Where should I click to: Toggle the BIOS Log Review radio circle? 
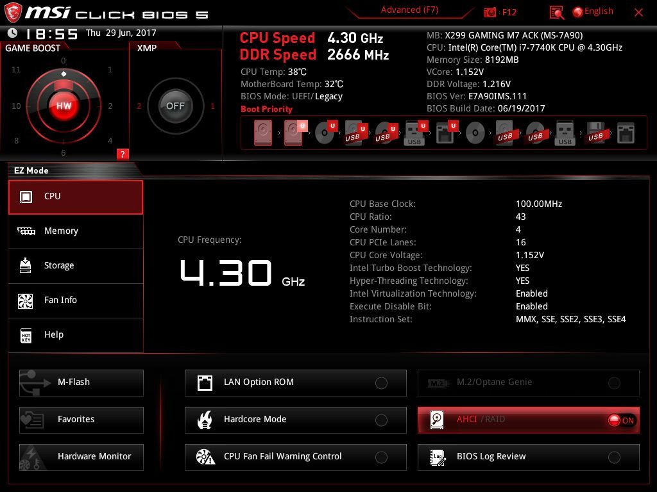(x=614, y=457)
